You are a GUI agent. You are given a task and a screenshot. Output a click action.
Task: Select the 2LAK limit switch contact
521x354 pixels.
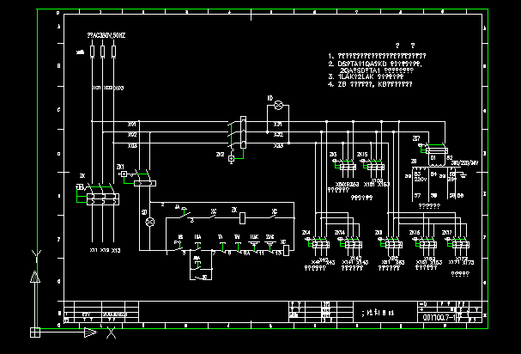(x=270, y=247)
